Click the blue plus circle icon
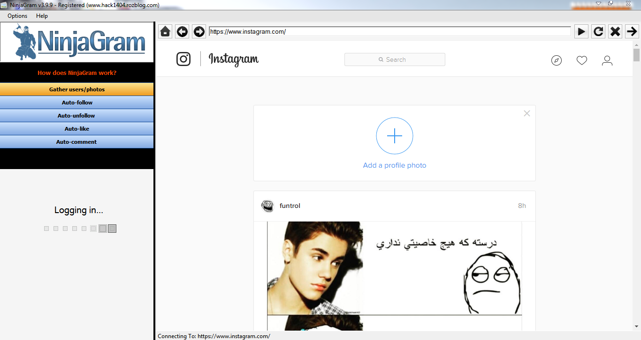This screenshot has width=641, height=340. 395,136
